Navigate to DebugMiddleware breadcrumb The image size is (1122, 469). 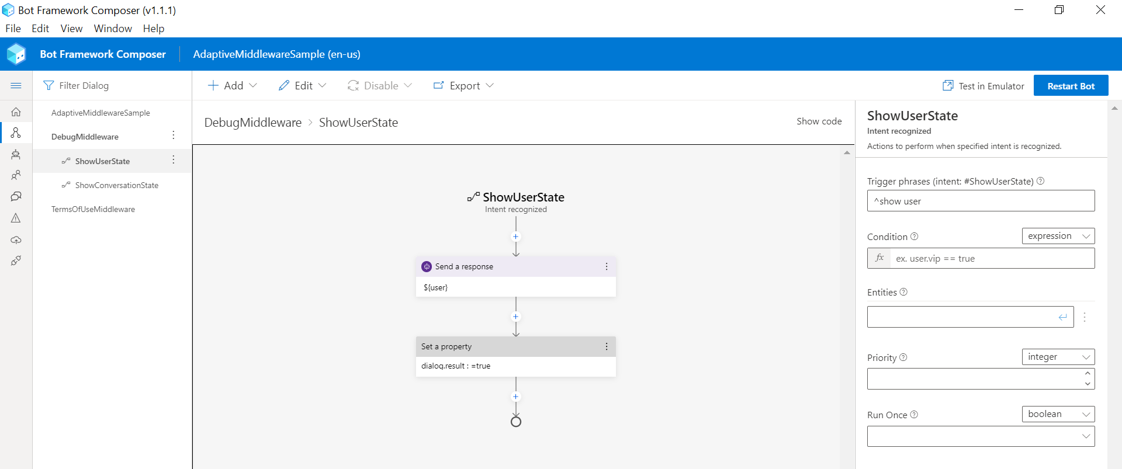tap(252, 123)
